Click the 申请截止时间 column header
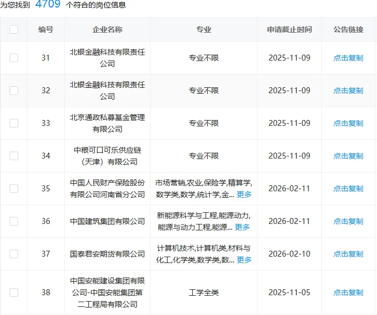Screen dimensions: 377x315 [290, 29]
